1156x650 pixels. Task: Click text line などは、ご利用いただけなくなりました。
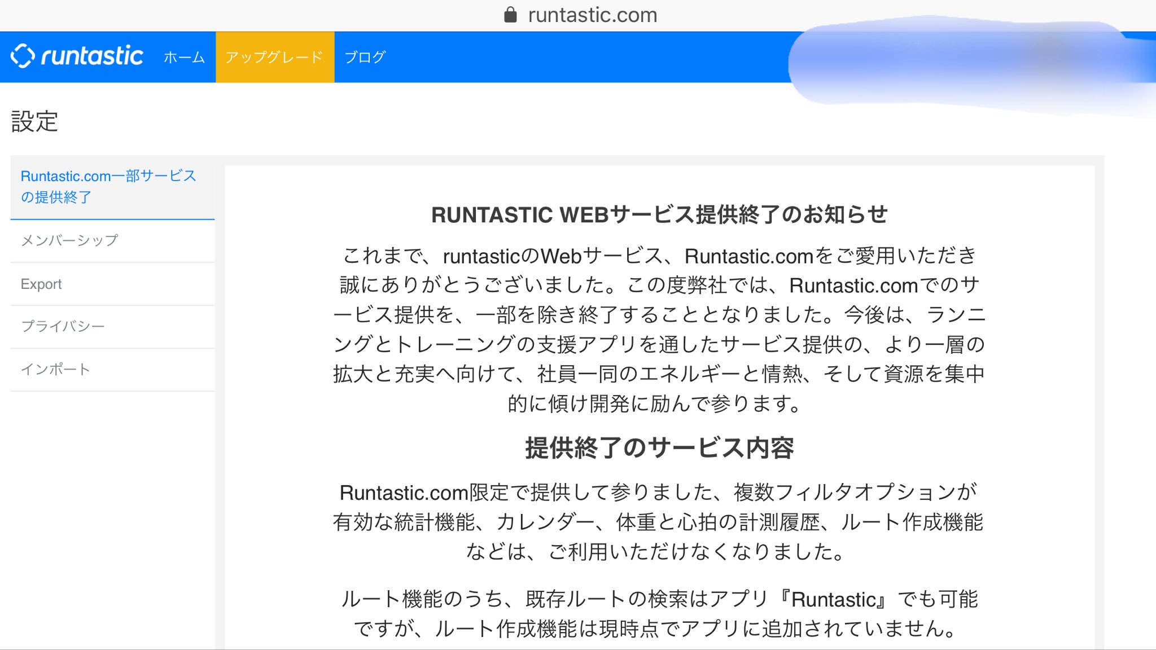[655, 551]
